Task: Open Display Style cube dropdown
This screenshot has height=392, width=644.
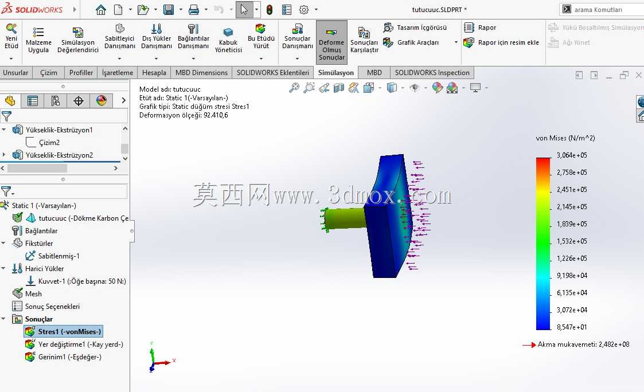Action: [x=403, y=88]
